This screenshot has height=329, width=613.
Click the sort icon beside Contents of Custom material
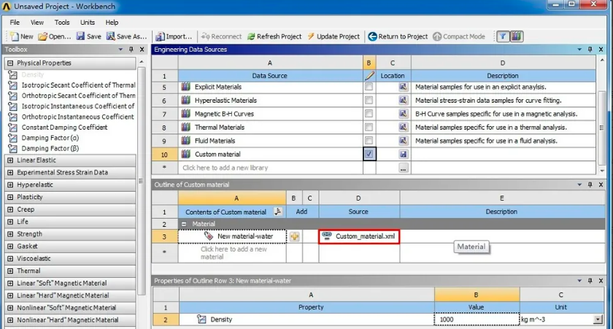[278, 212]
